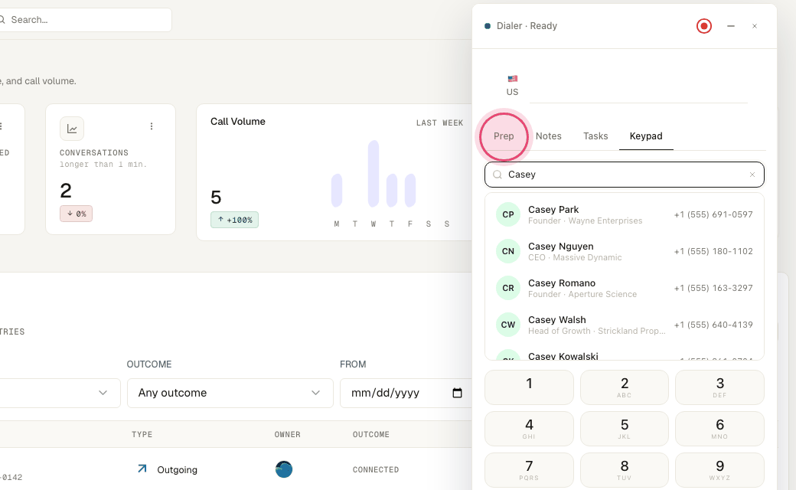Dial keypad digit 7 PQRS

click(529, 470)
